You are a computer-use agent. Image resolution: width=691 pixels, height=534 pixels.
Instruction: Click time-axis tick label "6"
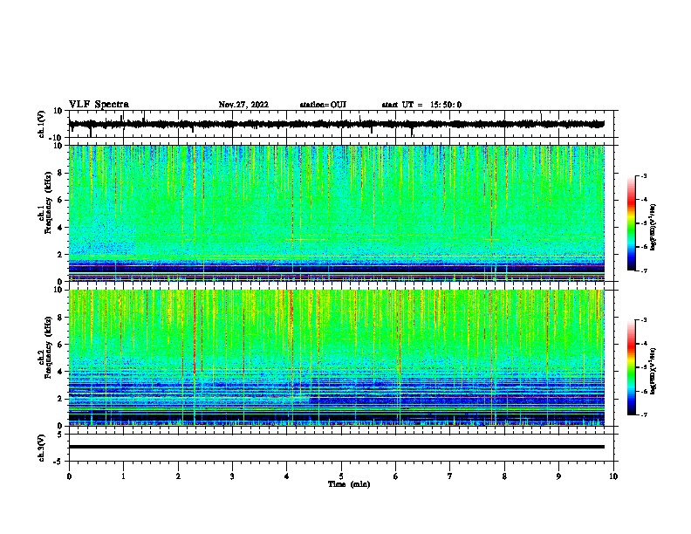pyautogui.click(x=396, y=476)
